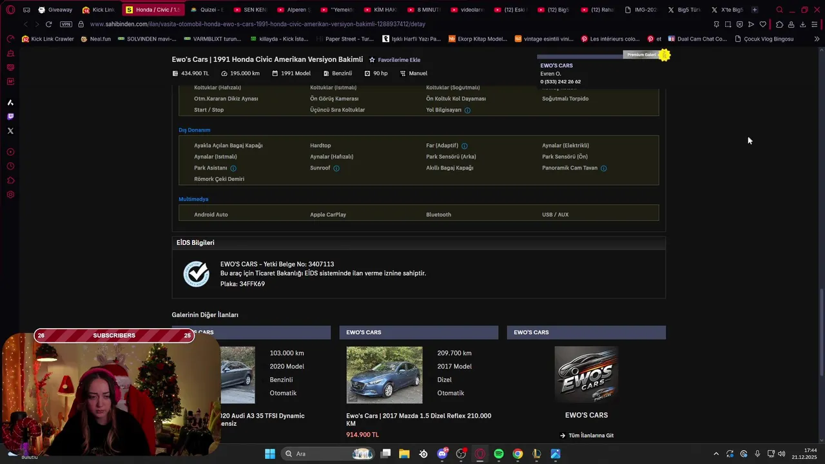Open the tab search magnifier icon
The height and width of the screenshot is (464, 825).
point(779,10)
